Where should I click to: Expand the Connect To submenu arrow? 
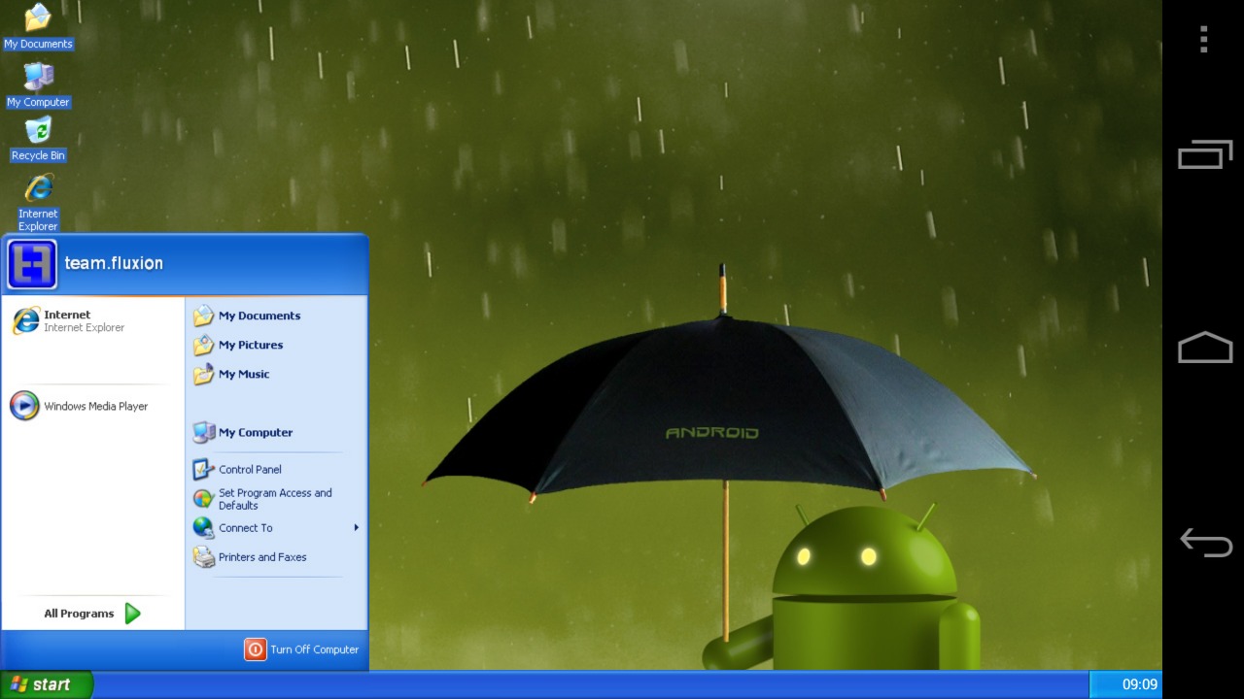(x=356, y=528)
